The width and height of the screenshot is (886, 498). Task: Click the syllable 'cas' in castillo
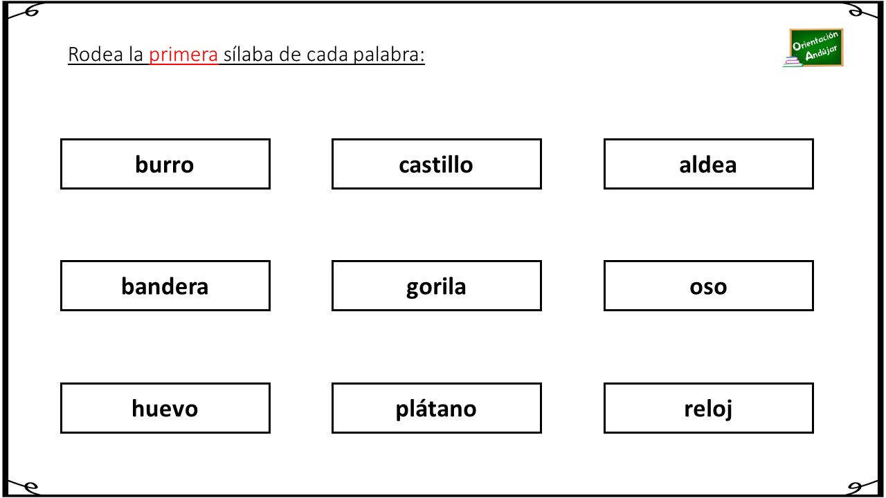414,165
